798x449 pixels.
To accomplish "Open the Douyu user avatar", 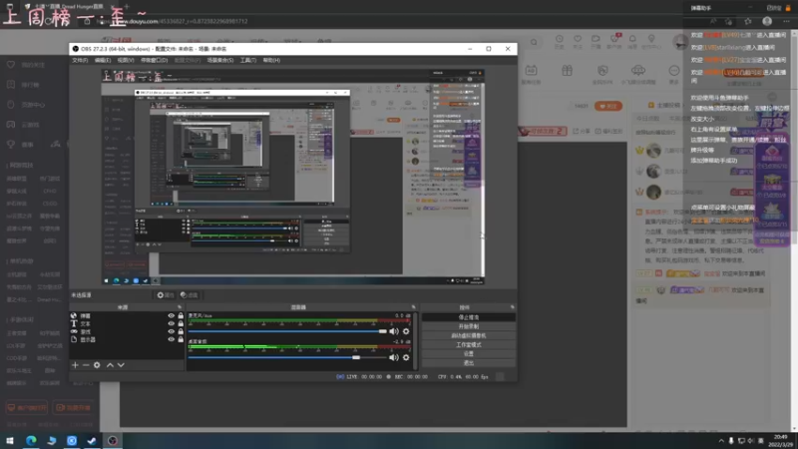I will click(x=680, y=42).
